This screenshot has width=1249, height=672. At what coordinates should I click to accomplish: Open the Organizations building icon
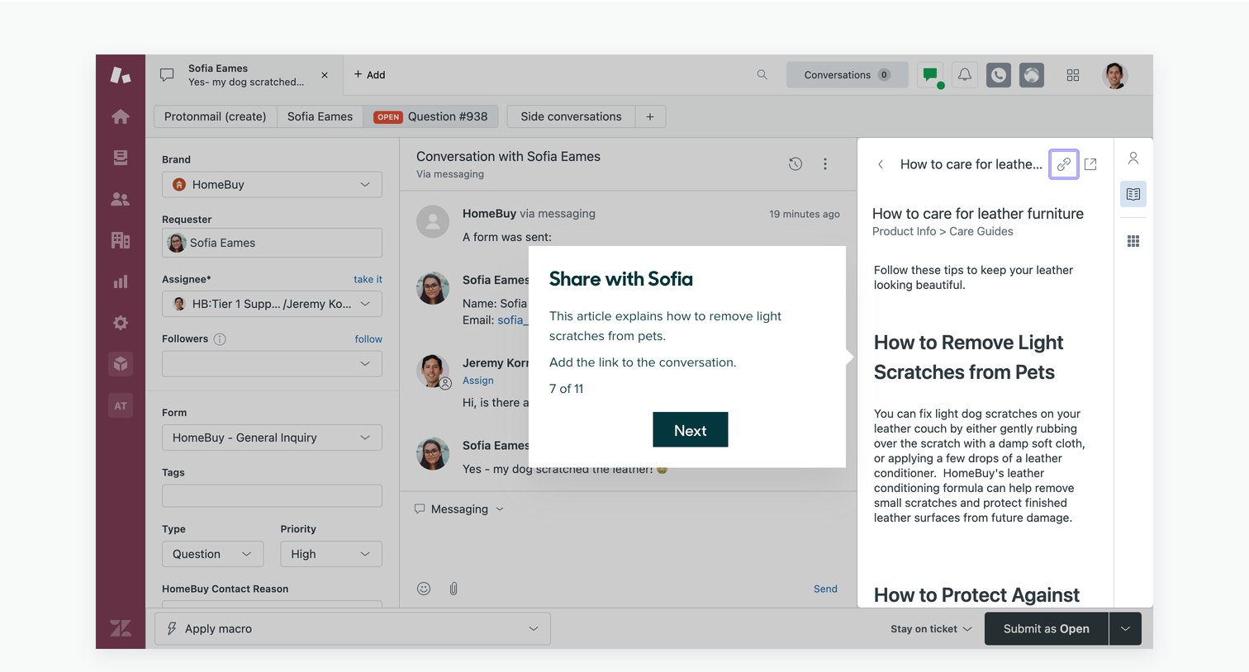pyautogui.click(x=121, y=240)
